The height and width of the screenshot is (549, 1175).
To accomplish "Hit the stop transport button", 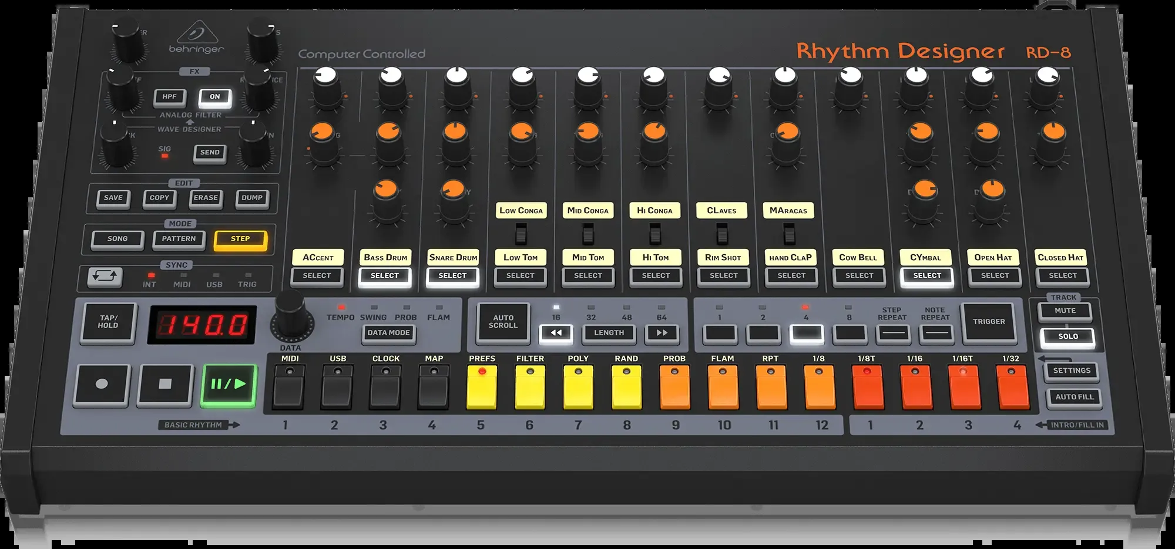I will pyautogui.click(x=165, y=385).
